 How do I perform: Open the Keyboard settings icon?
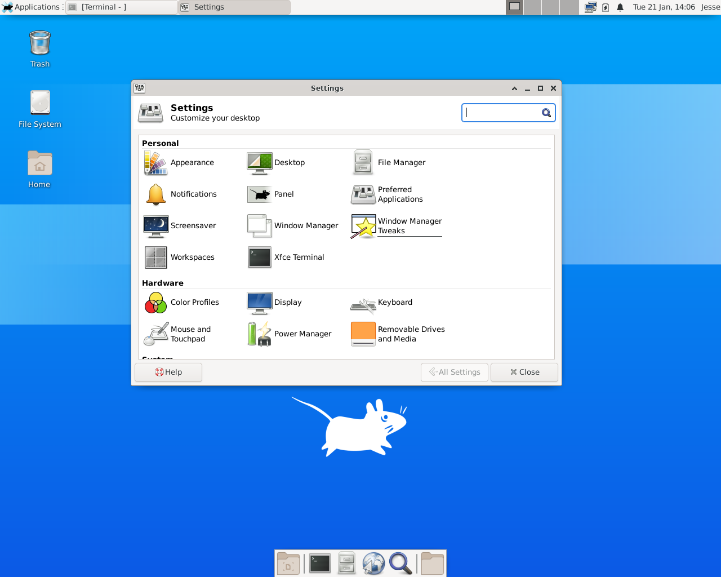click(x=363, y=305)
